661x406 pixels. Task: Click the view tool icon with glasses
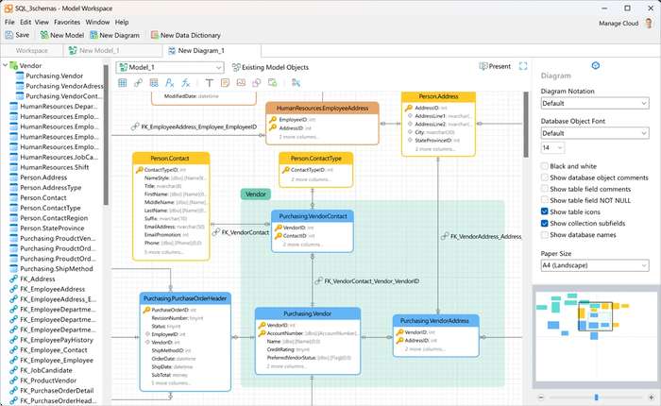point(154,83)
